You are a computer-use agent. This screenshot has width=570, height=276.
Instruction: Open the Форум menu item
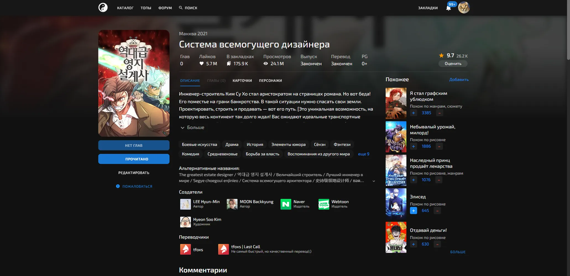point(165,8)
